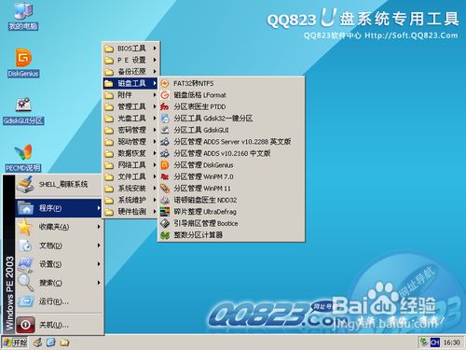This screenshot has height=350, width=466.
Task: Select the 磁盘工具 highlighted menu item
Action: pos(130,83)
